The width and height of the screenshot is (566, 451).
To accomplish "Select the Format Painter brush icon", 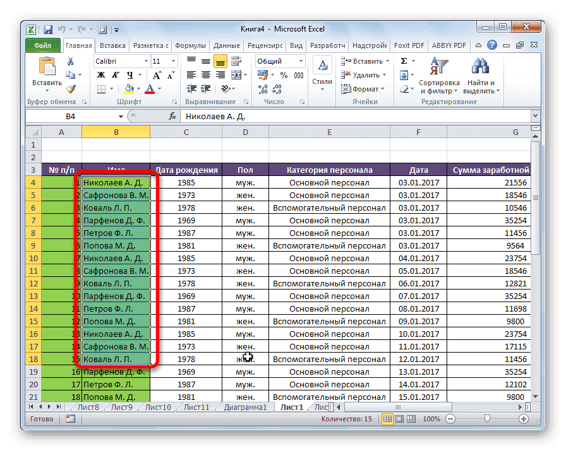I will [69, 88].
